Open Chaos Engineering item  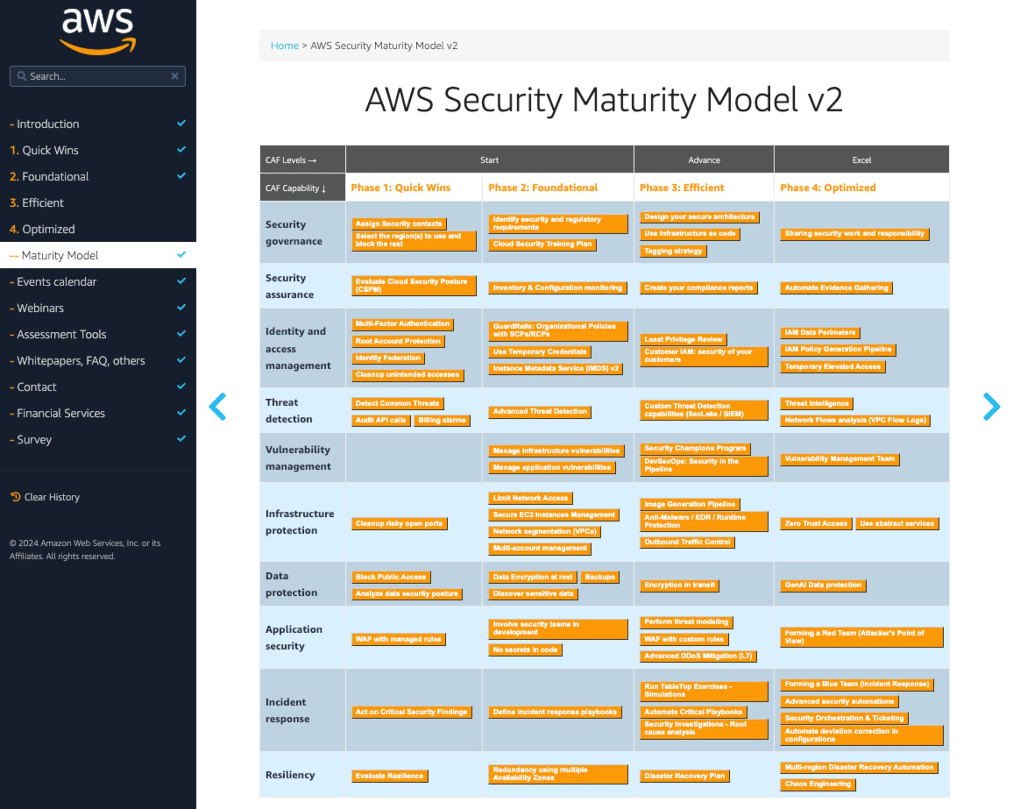(817, 784)
